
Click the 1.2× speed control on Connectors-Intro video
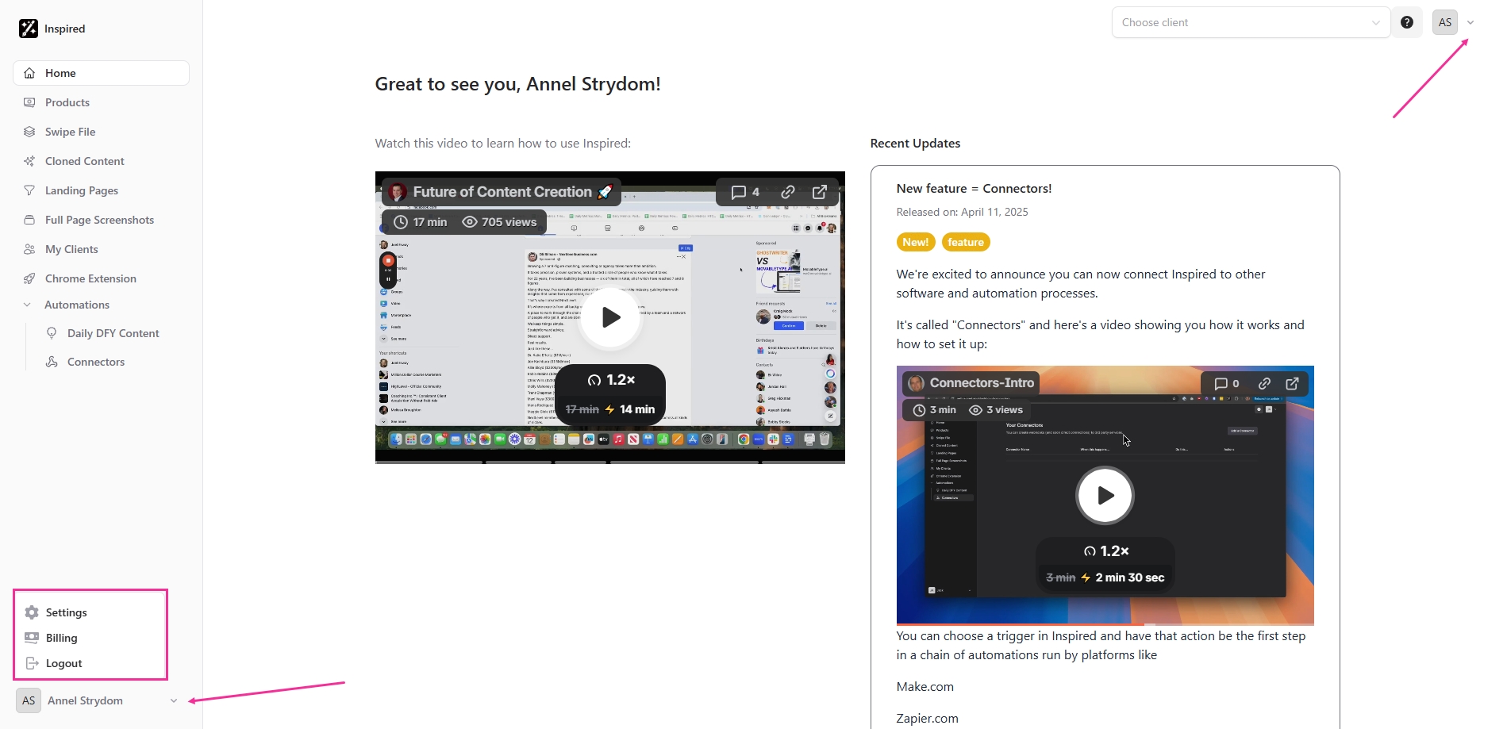click(x=1106, y=551)
